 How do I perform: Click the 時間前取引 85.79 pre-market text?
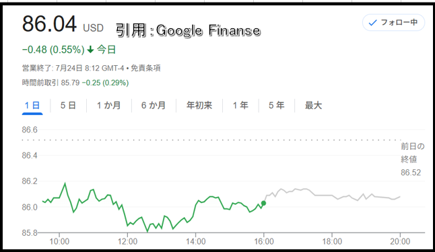click(x=51, y=83)
